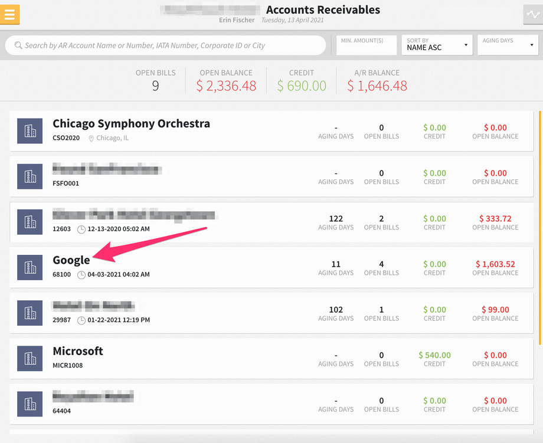
Task: Click Google's 11 aging days value
Action: pyautogui.click(x=336, y=264)
